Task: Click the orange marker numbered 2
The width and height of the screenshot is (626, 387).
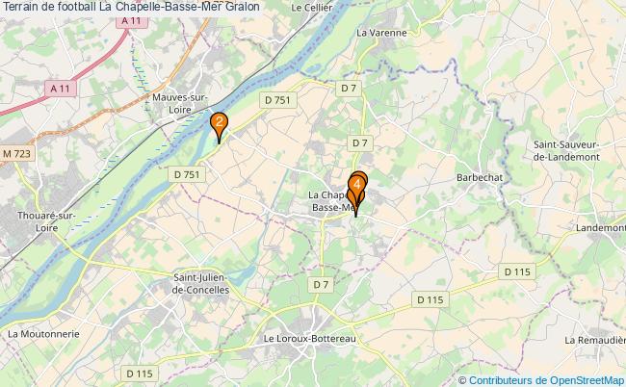Action: 219,127
